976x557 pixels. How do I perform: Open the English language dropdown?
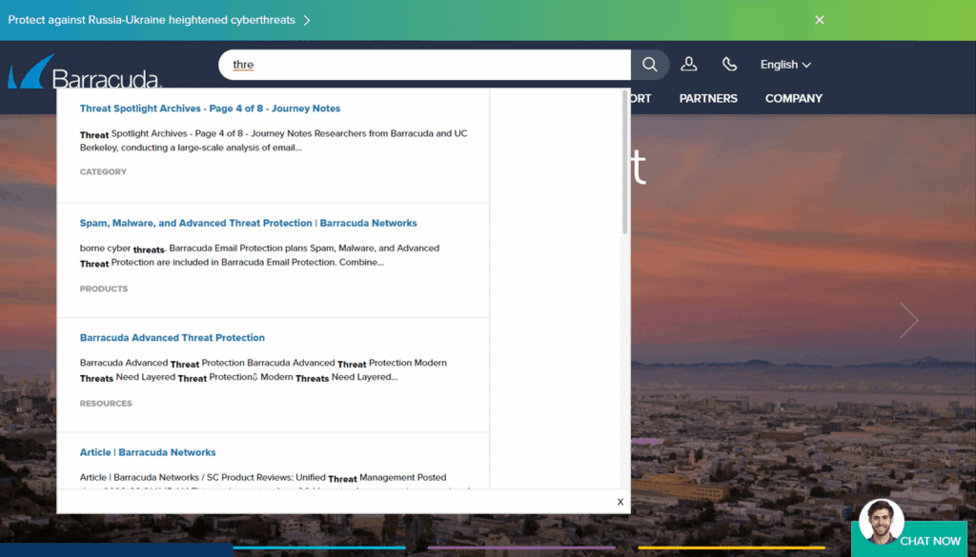click(x=784, y=64)
